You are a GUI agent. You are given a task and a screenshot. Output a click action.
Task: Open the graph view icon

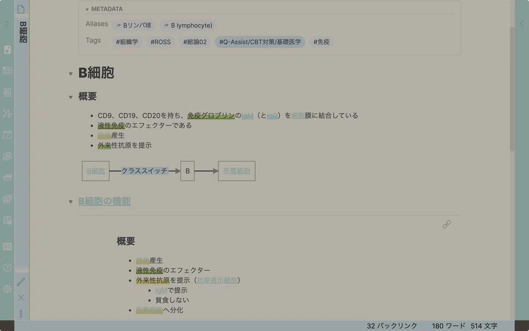(7, 113)
